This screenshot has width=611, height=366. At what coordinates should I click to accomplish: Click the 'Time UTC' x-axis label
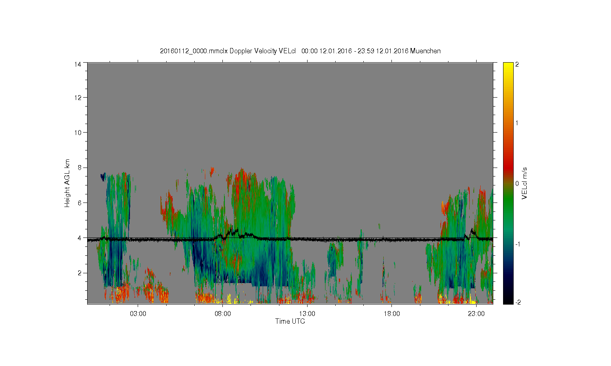(290, 321)
